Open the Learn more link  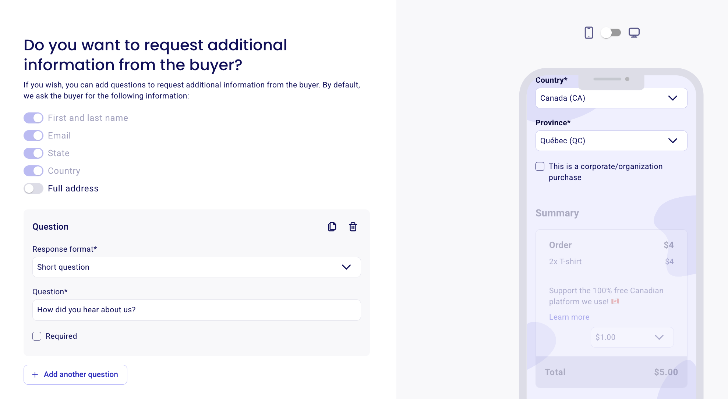tap(569, 317)
